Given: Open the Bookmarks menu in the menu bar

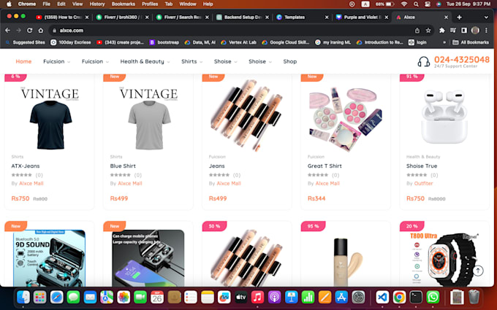Looking at the screenshot, I should (x=124, y=4).
